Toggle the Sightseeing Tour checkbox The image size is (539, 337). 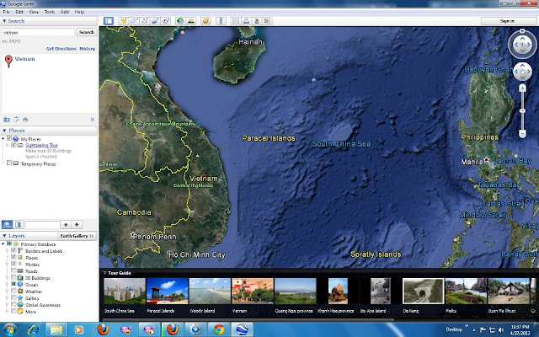(x=13, y=145)
